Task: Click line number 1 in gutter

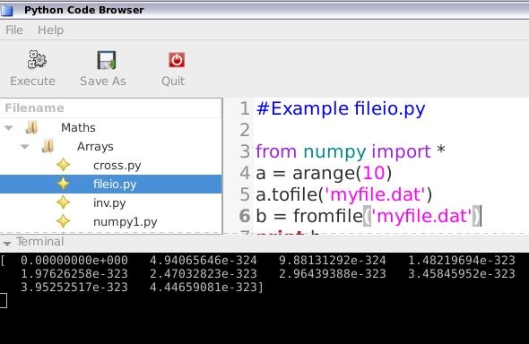Action: coord(245,108)
